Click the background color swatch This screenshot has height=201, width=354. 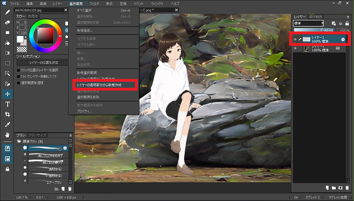pyautogui.click(x=24, y=43)
